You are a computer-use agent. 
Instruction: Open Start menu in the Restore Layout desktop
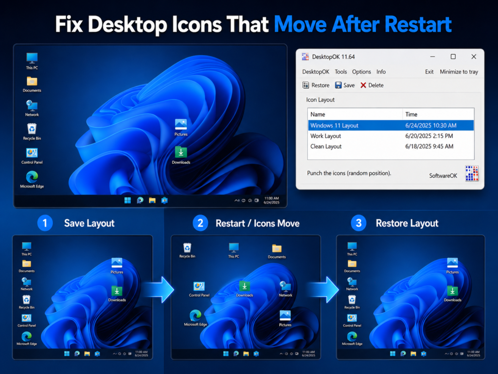393,354
